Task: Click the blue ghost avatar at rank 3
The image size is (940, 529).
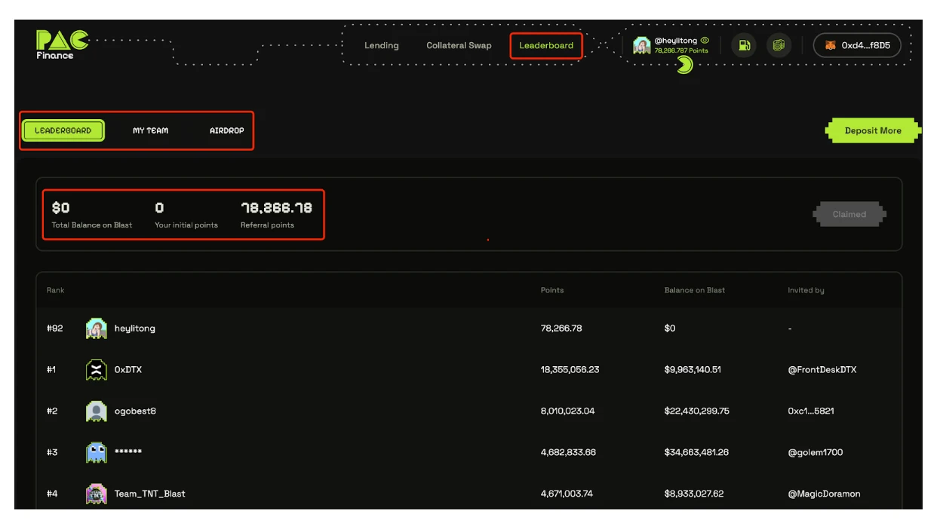Action: point(97,453)
